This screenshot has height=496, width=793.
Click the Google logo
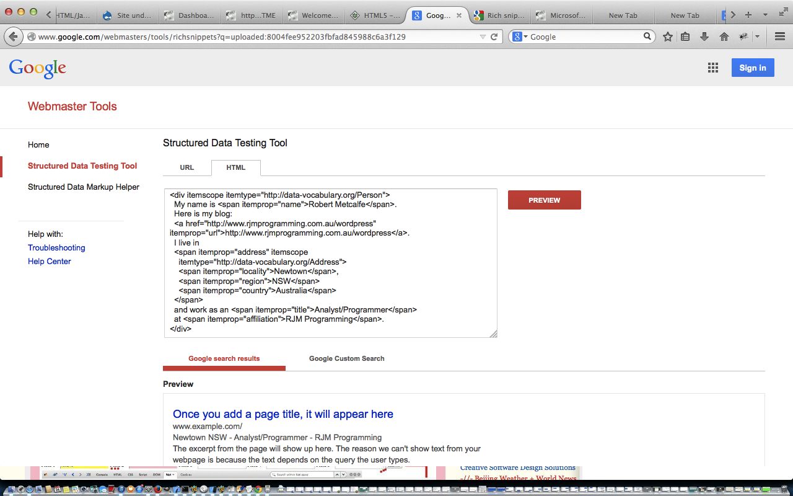[37, 68]
